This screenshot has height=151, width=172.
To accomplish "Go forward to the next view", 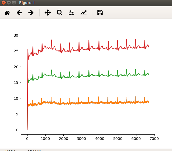I will [x=31, y=13].
